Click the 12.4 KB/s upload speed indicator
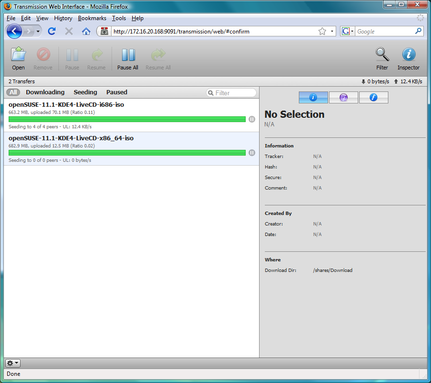Screen dimensions: 431x383 click(408, 81)
